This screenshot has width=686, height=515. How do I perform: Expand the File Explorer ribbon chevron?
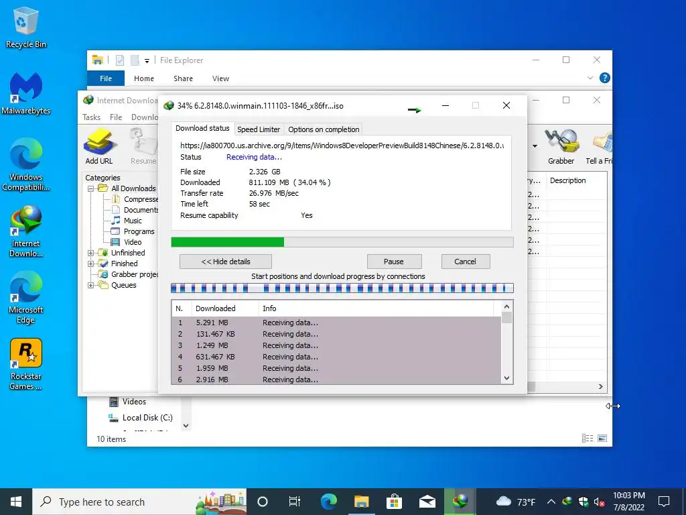point(590,78)
